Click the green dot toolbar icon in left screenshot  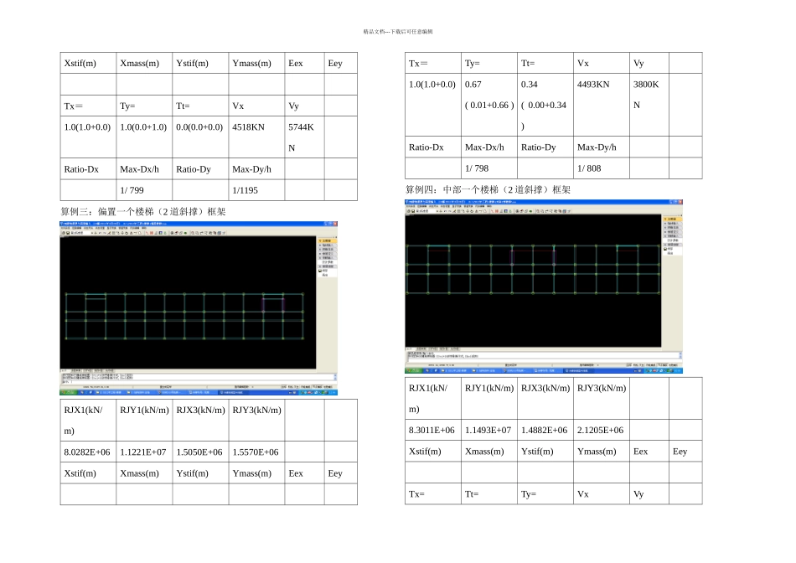coord(185,233)
